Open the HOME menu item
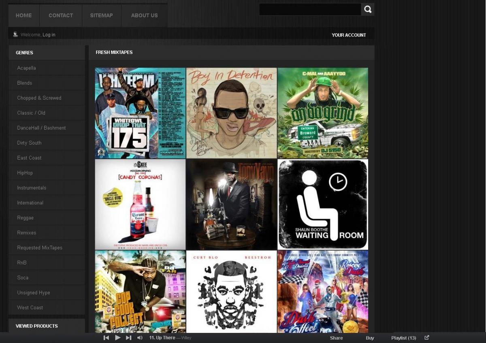Image resolution: width=486 pixels, height=343 pixels. tap(23, 15)
